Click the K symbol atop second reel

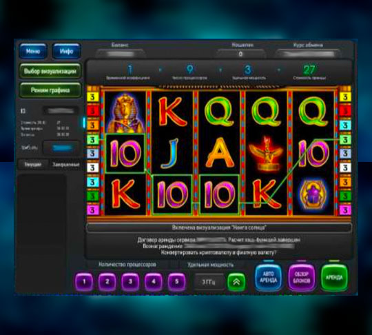click(172, 112)
